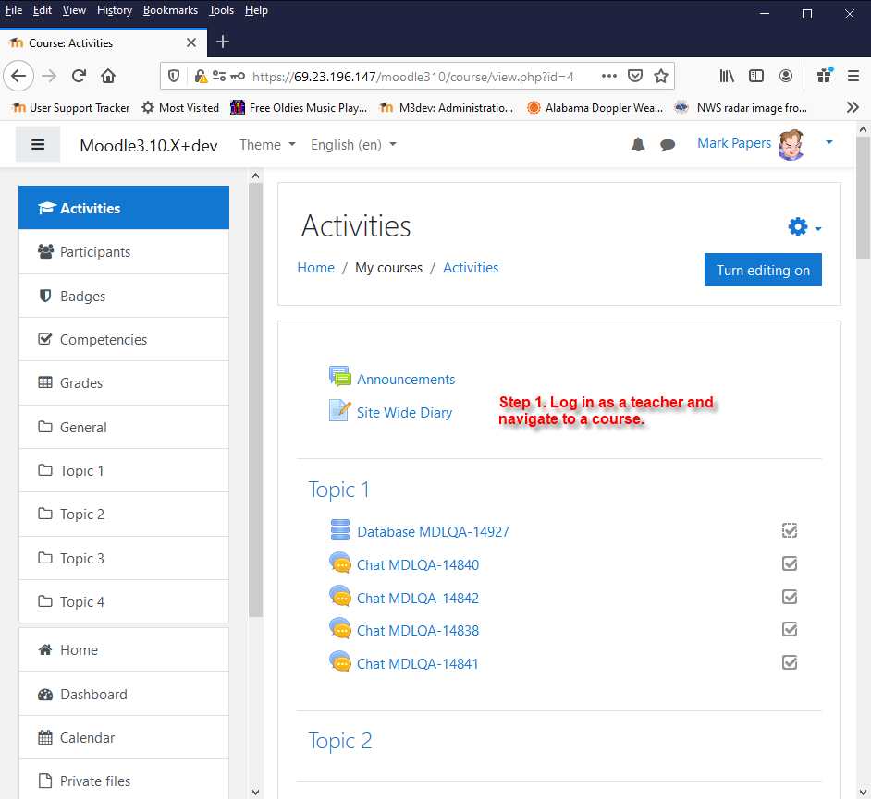Open the What's New gift icon

point(825,76)
